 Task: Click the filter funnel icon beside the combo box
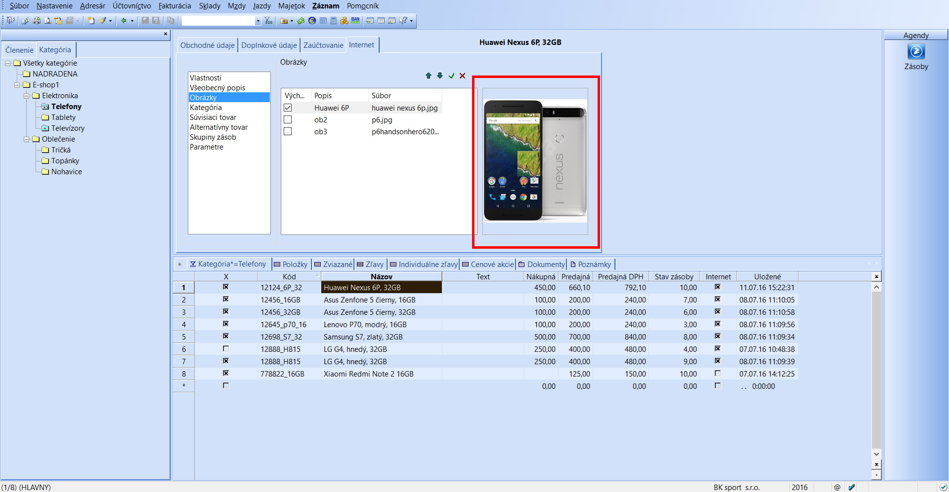pos(268,20)
